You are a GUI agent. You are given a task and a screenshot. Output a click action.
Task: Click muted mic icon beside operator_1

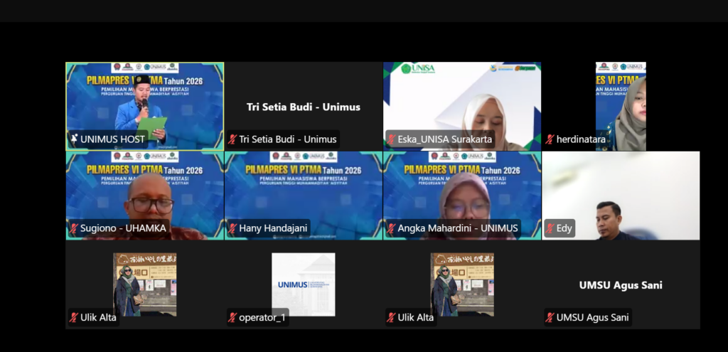(x=232, y=318)
